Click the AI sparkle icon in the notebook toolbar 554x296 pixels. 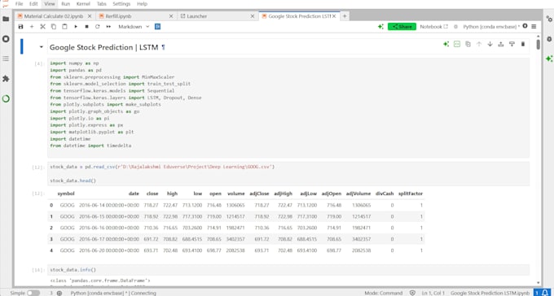point(380,27)
